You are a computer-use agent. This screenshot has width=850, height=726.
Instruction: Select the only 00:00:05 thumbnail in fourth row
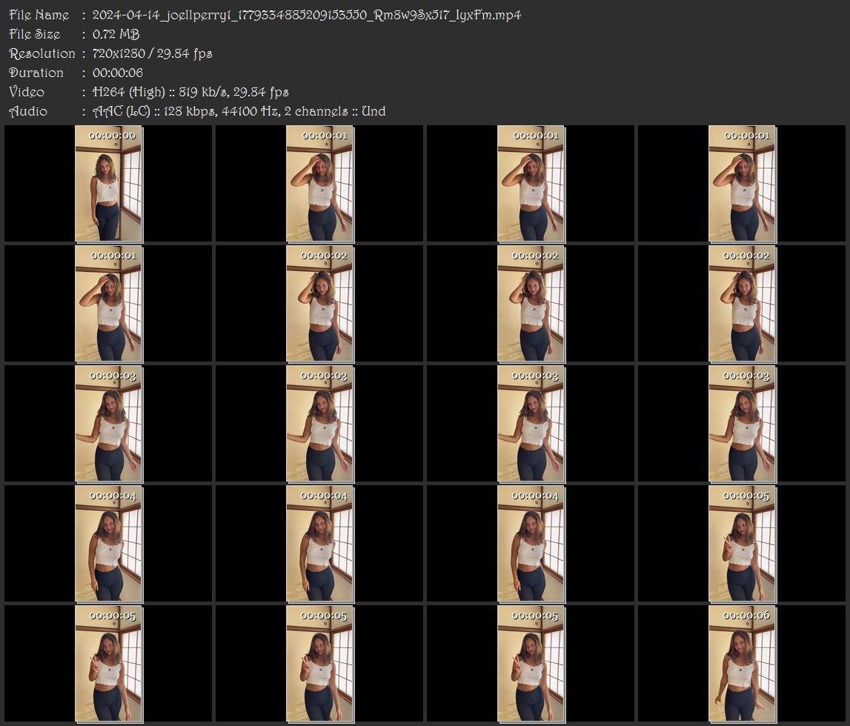pyautogui.click(x=742, y=544)
